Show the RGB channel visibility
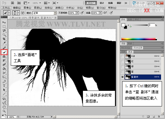 click(x=122, y=56)
